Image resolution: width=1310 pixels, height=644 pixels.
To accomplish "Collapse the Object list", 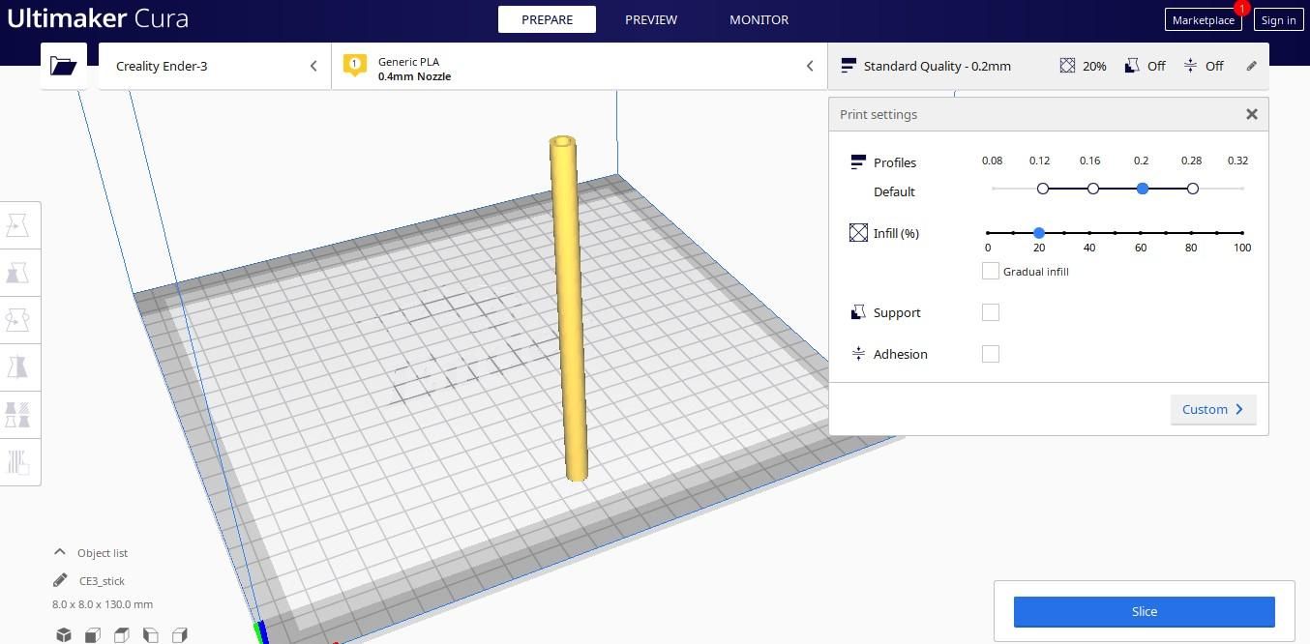I will click(60, 552).
